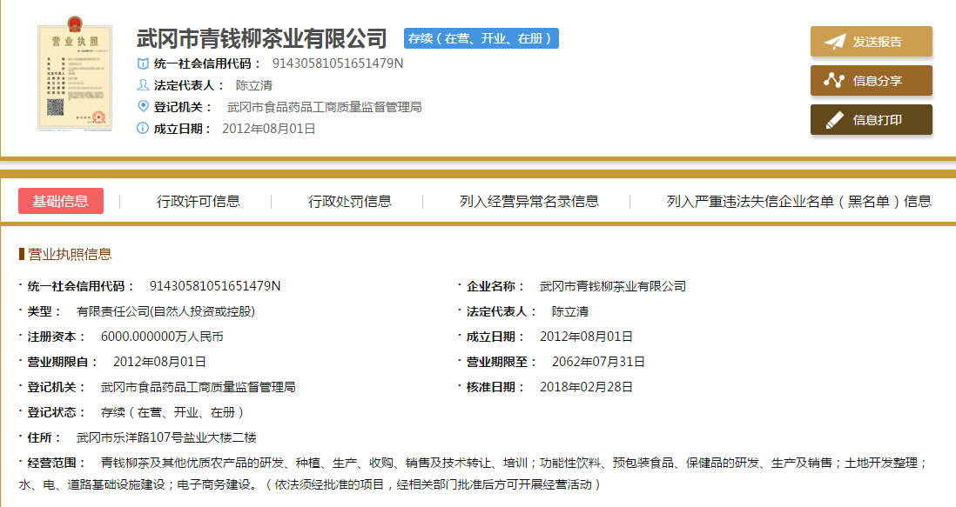The width and height of the screenshot is (956, 507).
Task: Click the person icon beside 法定代表人
Action: click(144, 85)
